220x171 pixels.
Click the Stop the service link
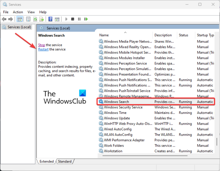click(42, 45)
